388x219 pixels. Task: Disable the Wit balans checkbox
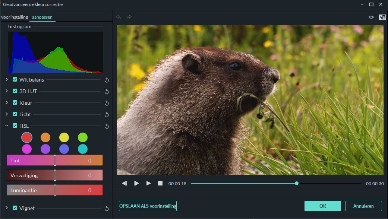click(15, 79)
